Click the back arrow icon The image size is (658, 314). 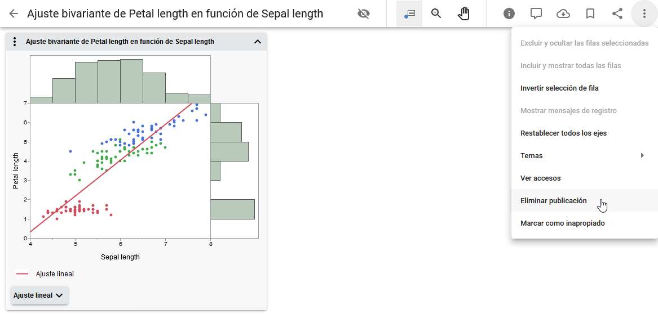point(14,14)
